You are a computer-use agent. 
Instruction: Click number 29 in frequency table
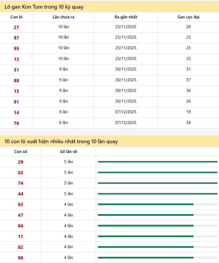(20, 162)
